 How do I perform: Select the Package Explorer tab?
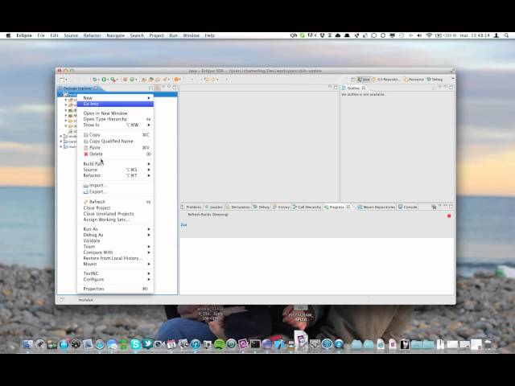click(77, 88)
